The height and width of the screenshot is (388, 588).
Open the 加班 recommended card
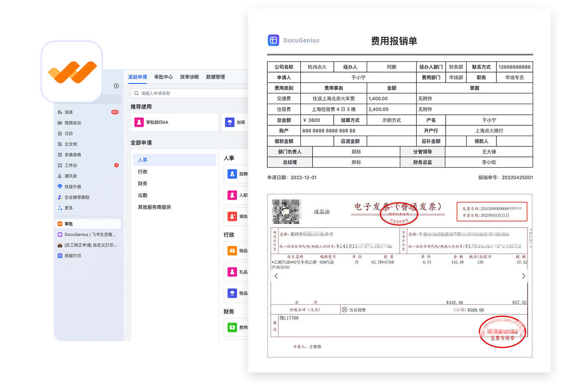pyautogui.click(x=235, y=122)
